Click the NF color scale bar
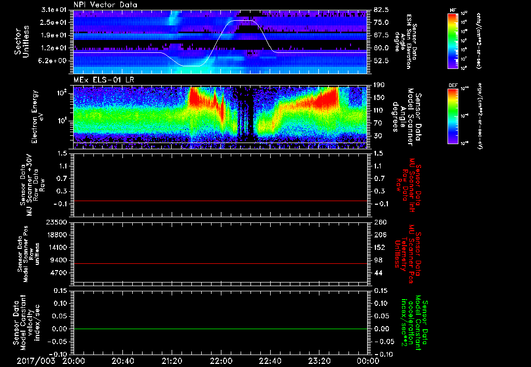The image size is (531, 367). click(453, 41)
